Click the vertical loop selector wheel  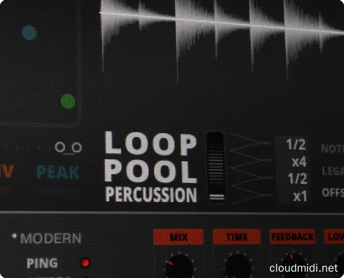coord(216,166)
